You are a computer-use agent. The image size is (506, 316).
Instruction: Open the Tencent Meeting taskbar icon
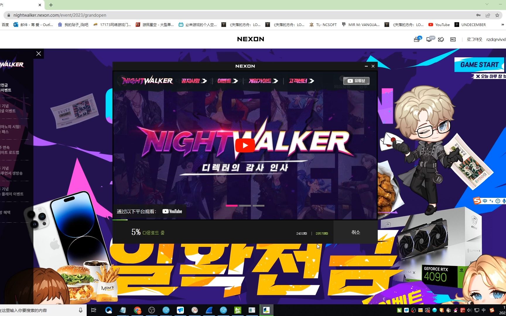pyautogui.click(x=180, y=310)
